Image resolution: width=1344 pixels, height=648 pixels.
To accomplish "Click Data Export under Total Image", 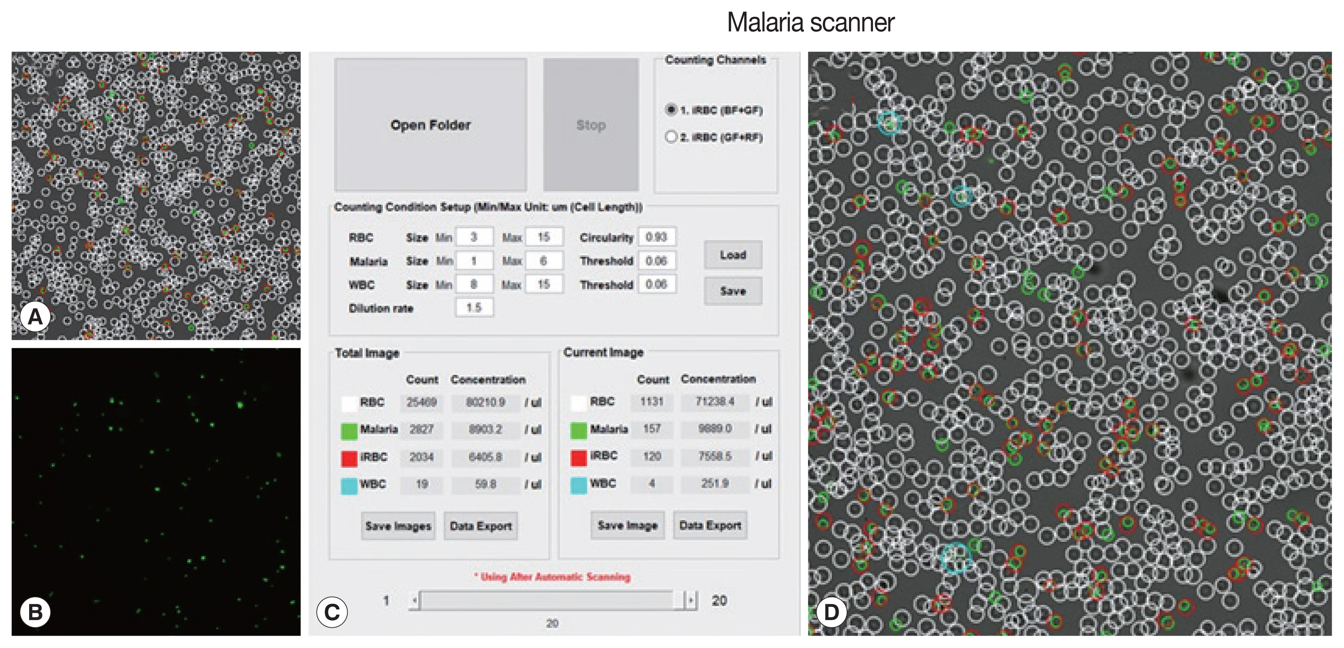I will 481,526.
